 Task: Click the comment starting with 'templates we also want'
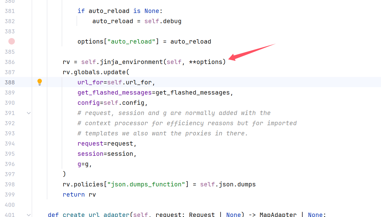point(163,133)
